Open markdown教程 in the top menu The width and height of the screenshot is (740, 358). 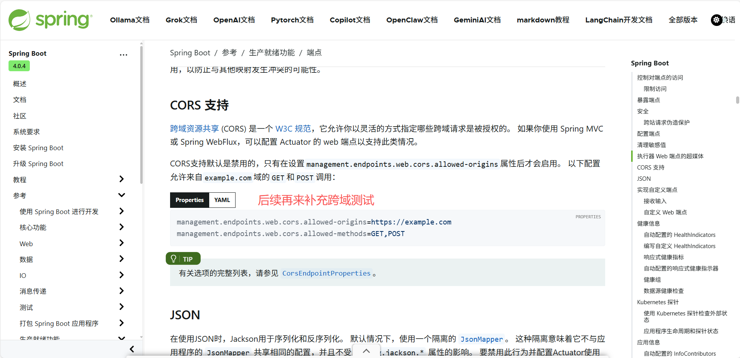coord(543,20)
